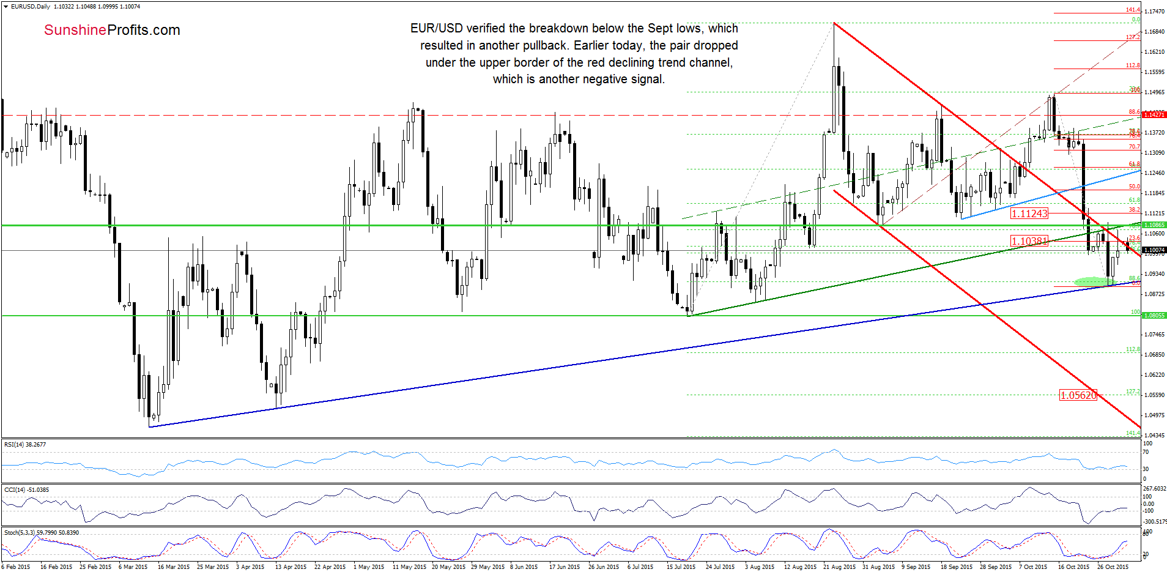This screenshot has height=572, width=1167.
Task: Click the 1.08725 price axis value
Action: (x=1154, y=294)
